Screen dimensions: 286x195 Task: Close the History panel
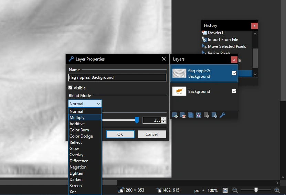coord(254,26)
